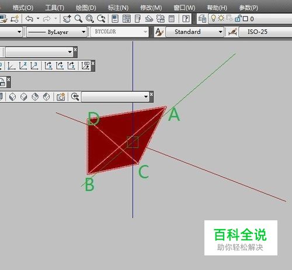The height and width of the screenshot is (270, 292).
Task: Click the Redo arrow icon
Action: coord(47,19)
